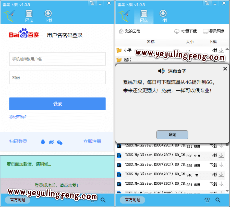This screenshot has width=230, height=207.
Task: Click hummingbird logo in right window
Action: [x=124, y=16]
